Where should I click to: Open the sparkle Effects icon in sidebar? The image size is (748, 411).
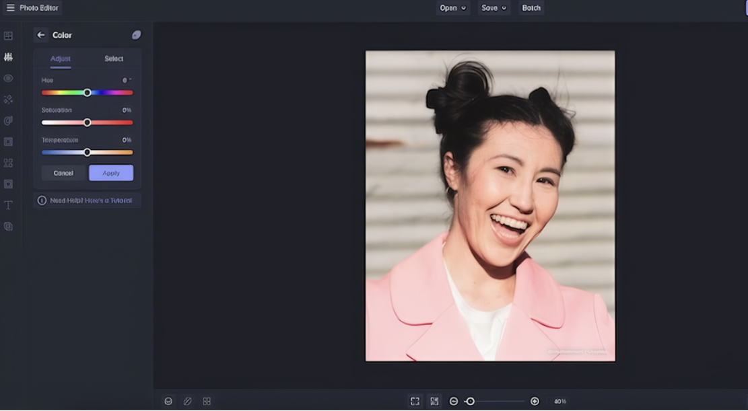click(8, 99)
